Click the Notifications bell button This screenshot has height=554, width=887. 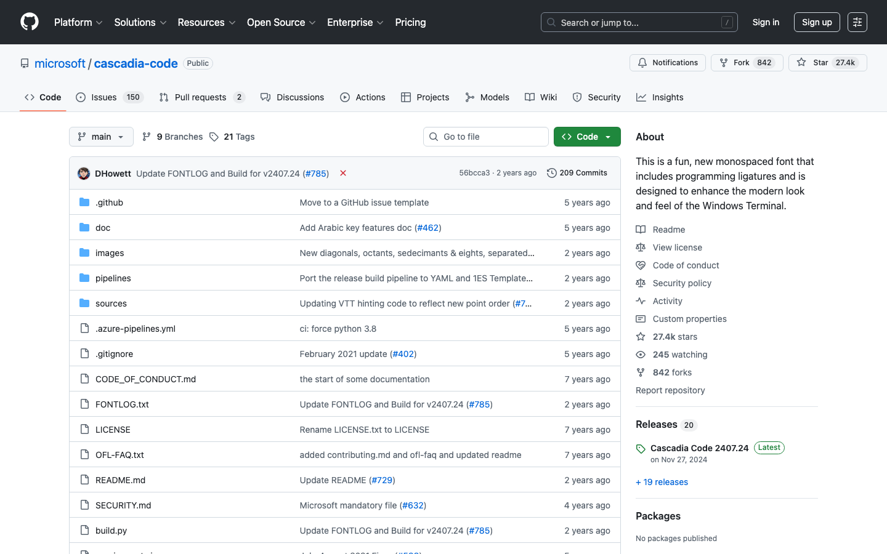668,63
